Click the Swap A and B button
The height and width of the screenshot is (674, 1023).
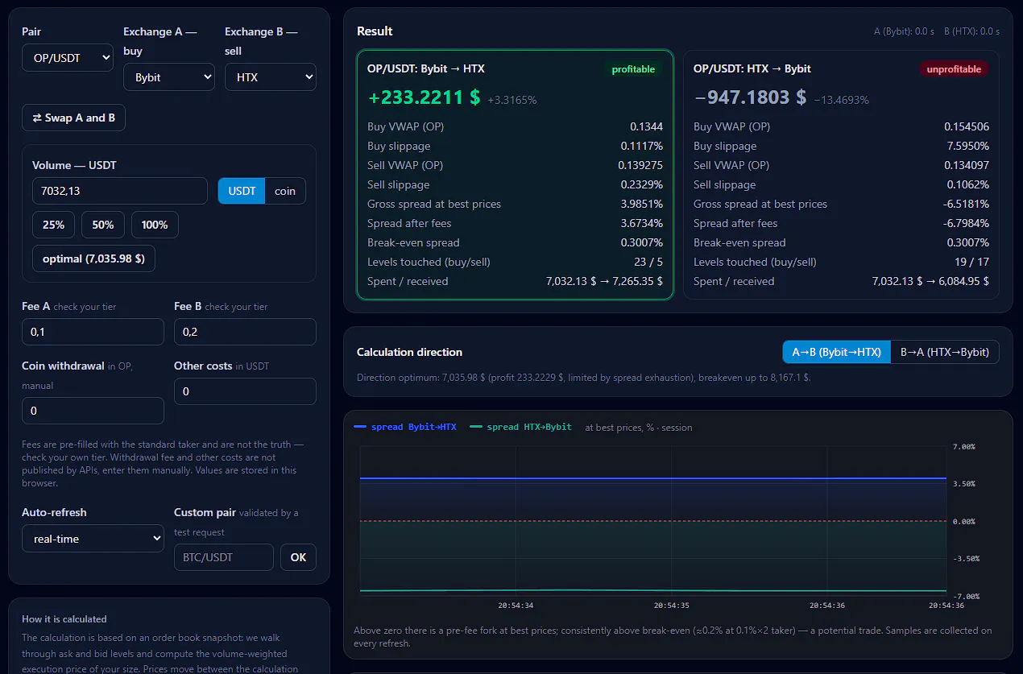pos(73,118)
